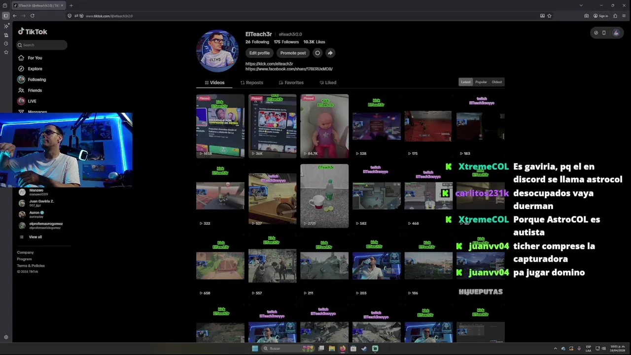The width and height of the screenshot is (631, 355).
Task: Open the video with 322 views
Action: (220, 196)
